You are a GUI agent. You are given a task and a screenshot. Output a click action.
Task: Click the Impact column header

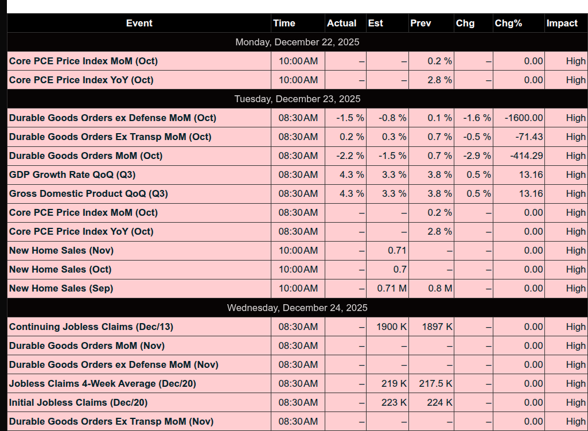click(x=562, y=23)
